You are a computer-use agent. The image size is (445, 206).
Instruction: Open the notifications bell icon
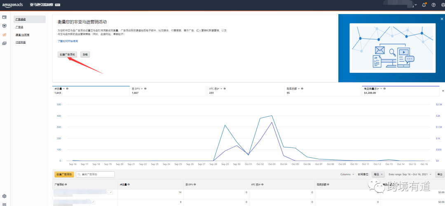[x=424, y=5]
